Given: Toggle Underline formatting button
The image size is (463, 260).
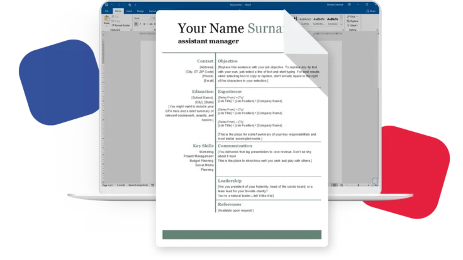Looking at the screenshot, I should pyautogui.click(x=145, y=24).
